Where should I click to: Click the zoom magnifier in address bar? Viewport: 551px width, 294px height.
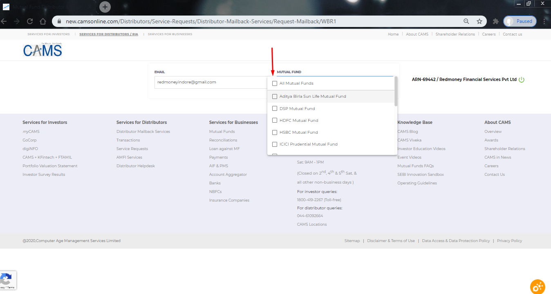tap(466, 21)
